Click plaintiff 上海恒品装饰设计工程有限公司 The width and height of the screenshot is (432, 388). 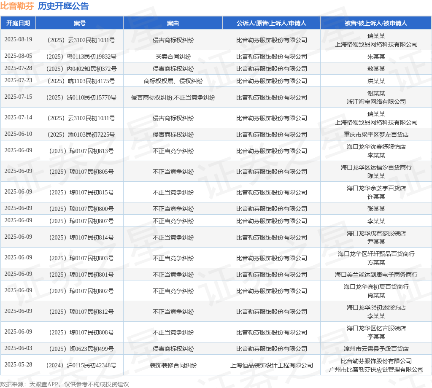(x=272, y=365)
